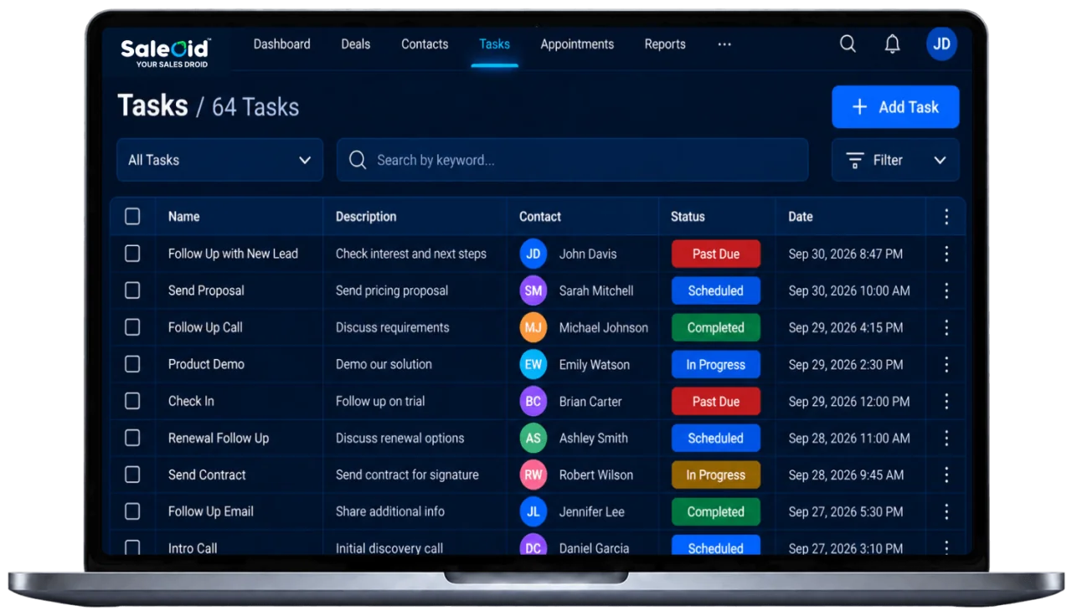This screenshot has width=1072, height=611.
Task: Toggle the select-all checkbox in header
Action: tap(132, 217)
